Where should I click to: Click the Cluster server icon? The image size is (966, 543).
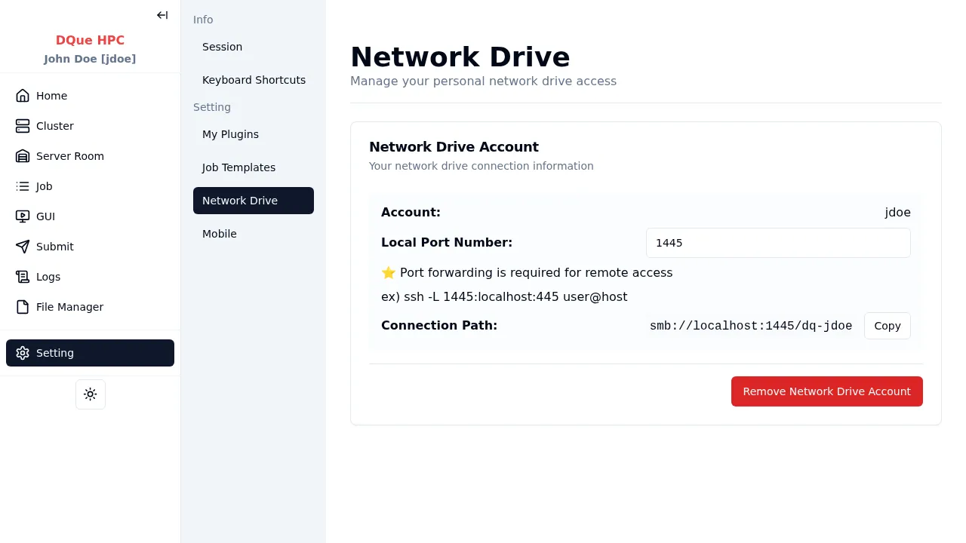click(23, 126)
